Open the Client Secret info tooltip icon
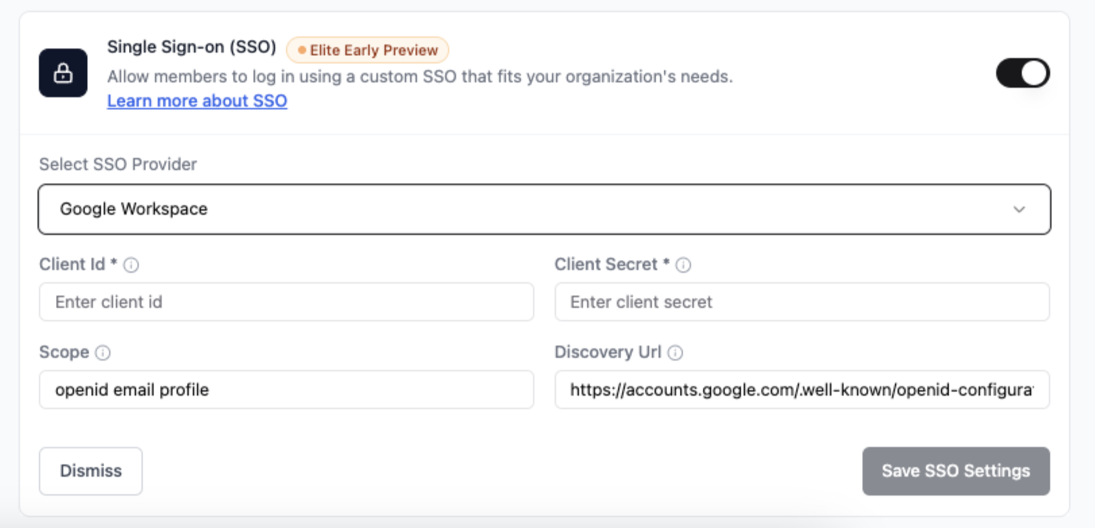 (684, 265)
